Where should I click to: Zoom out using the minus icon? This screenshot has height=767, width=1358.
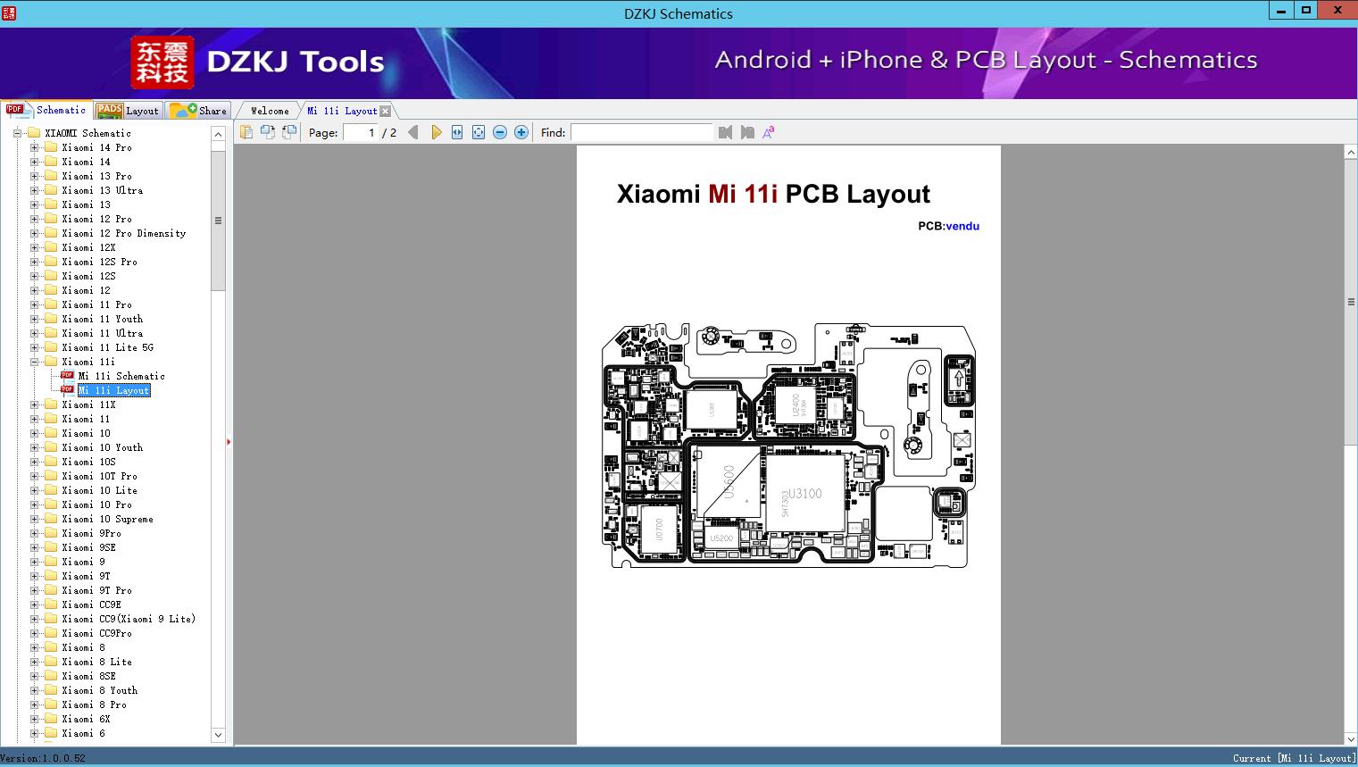tap(500, 132)
